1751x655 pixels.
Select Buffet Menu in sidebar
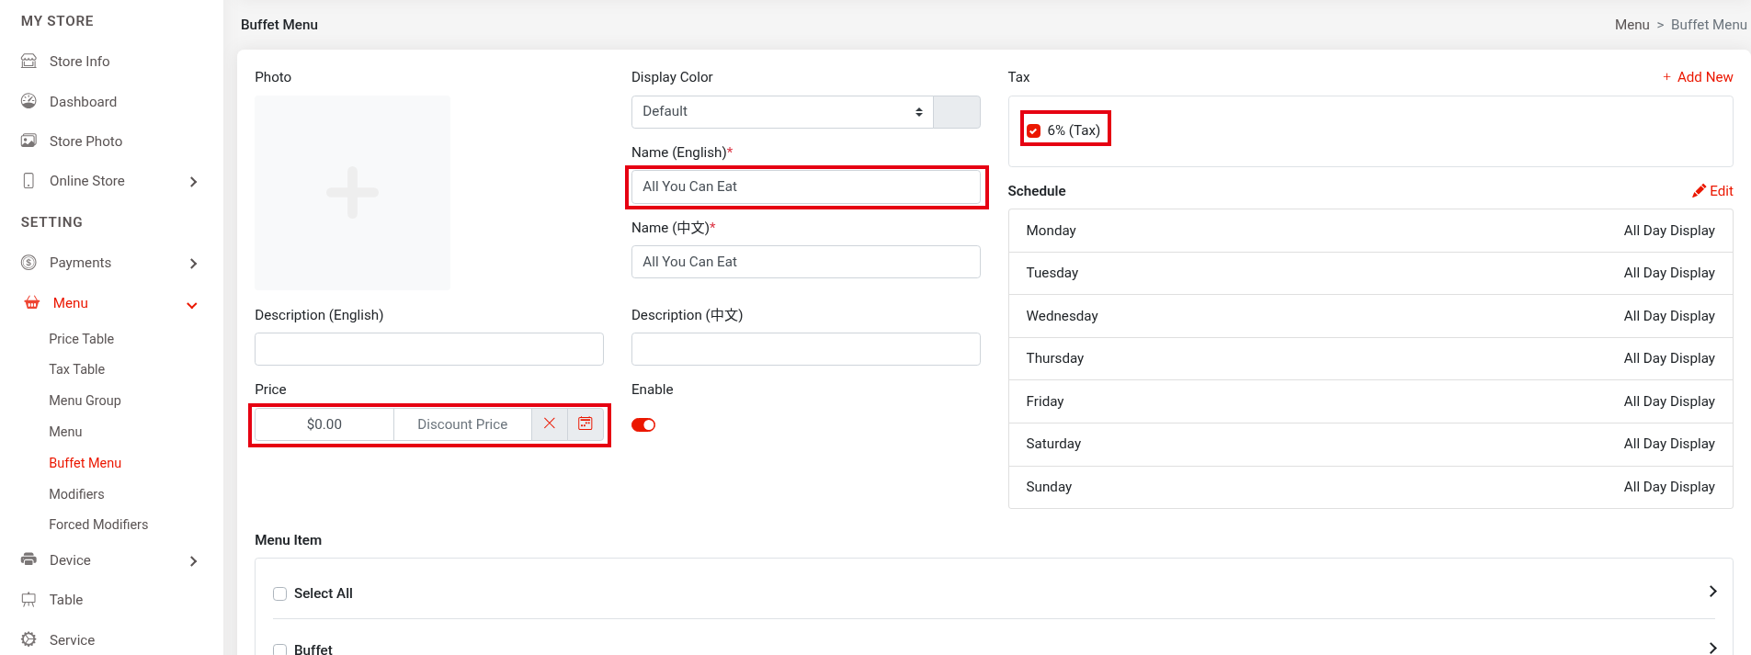point(85,463)
